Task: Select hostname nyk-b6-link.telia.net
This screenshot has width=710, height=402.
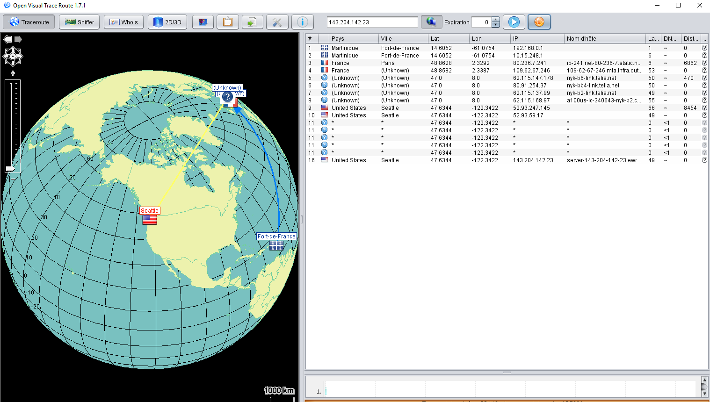Action: (605, 78)
